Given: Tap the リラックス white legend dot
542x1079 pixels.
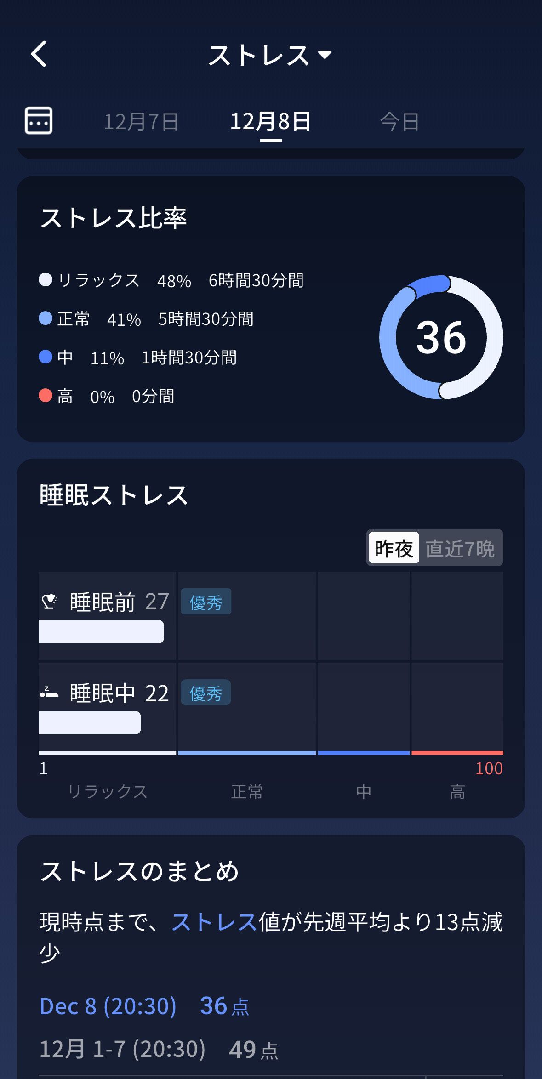Looking at the screenshot, I should point(45,280).
